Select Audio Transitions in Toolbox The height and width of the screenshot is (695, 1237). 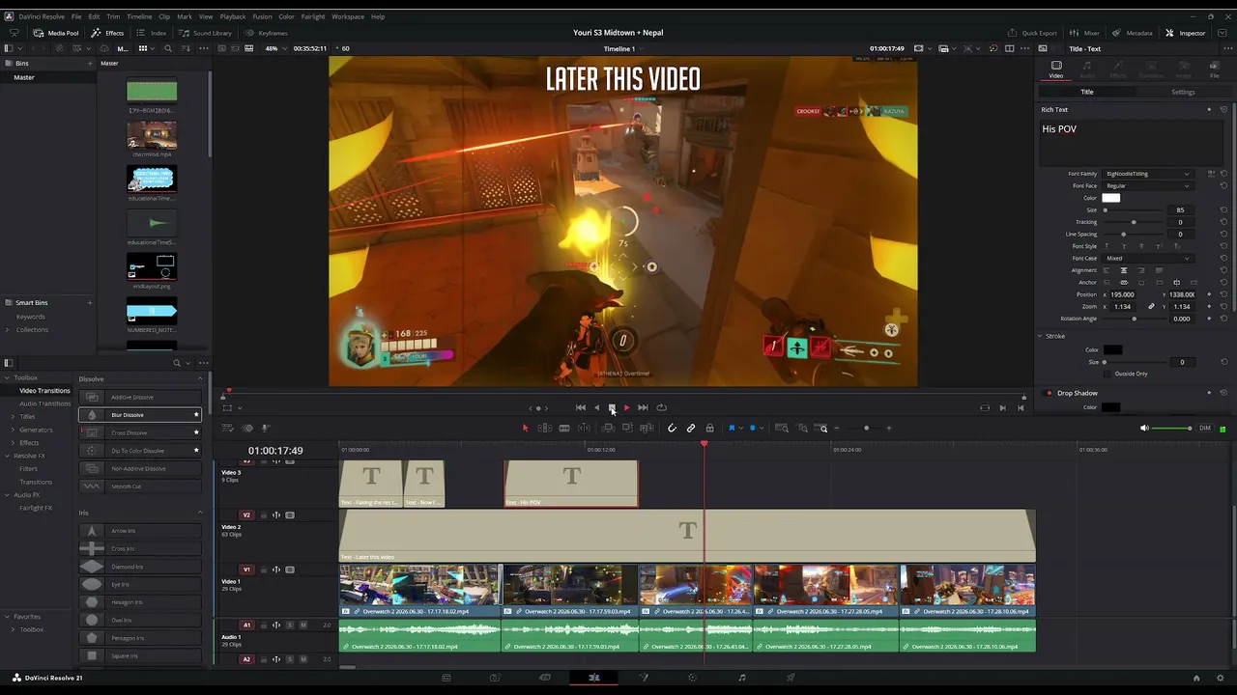[45, 403]
